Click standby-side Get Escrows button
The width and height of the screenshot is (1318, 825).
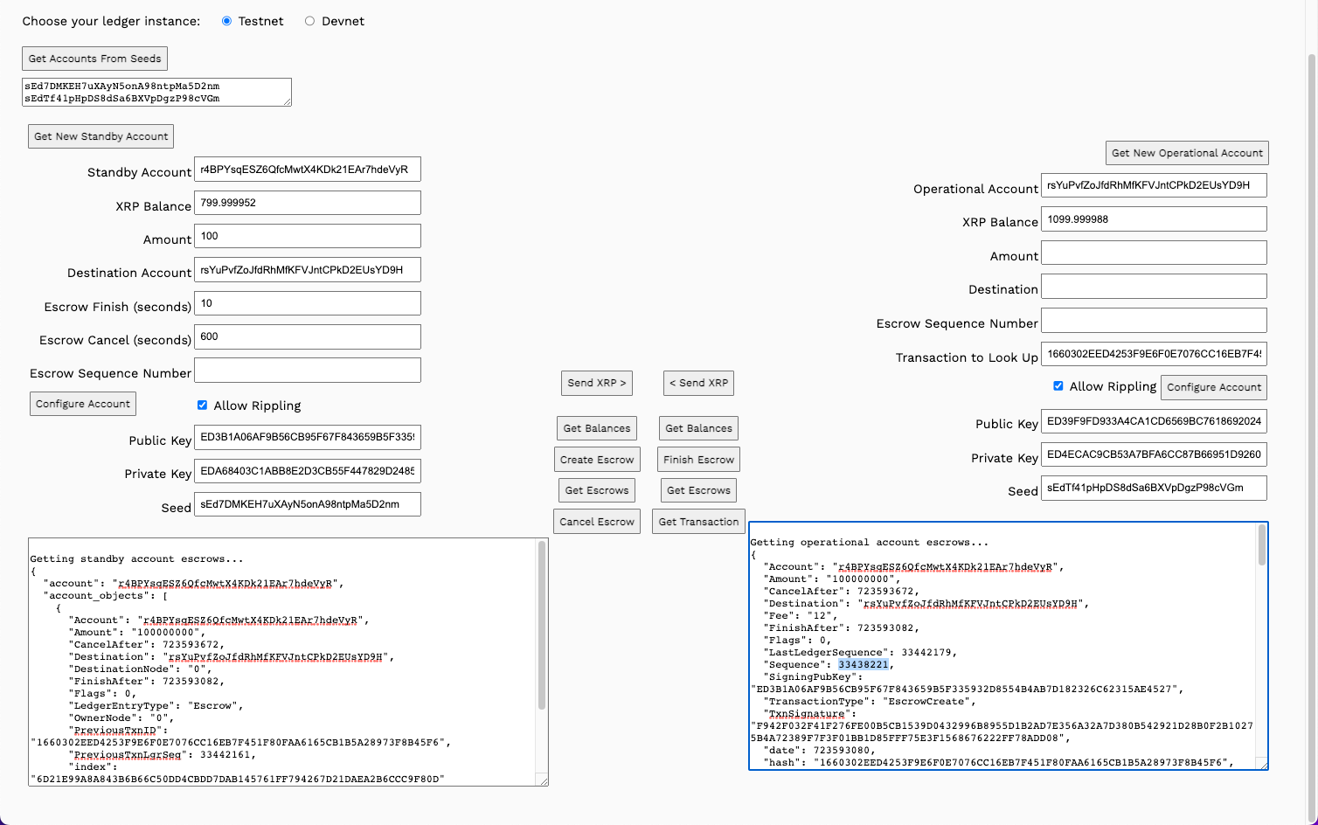coord(597,490)
